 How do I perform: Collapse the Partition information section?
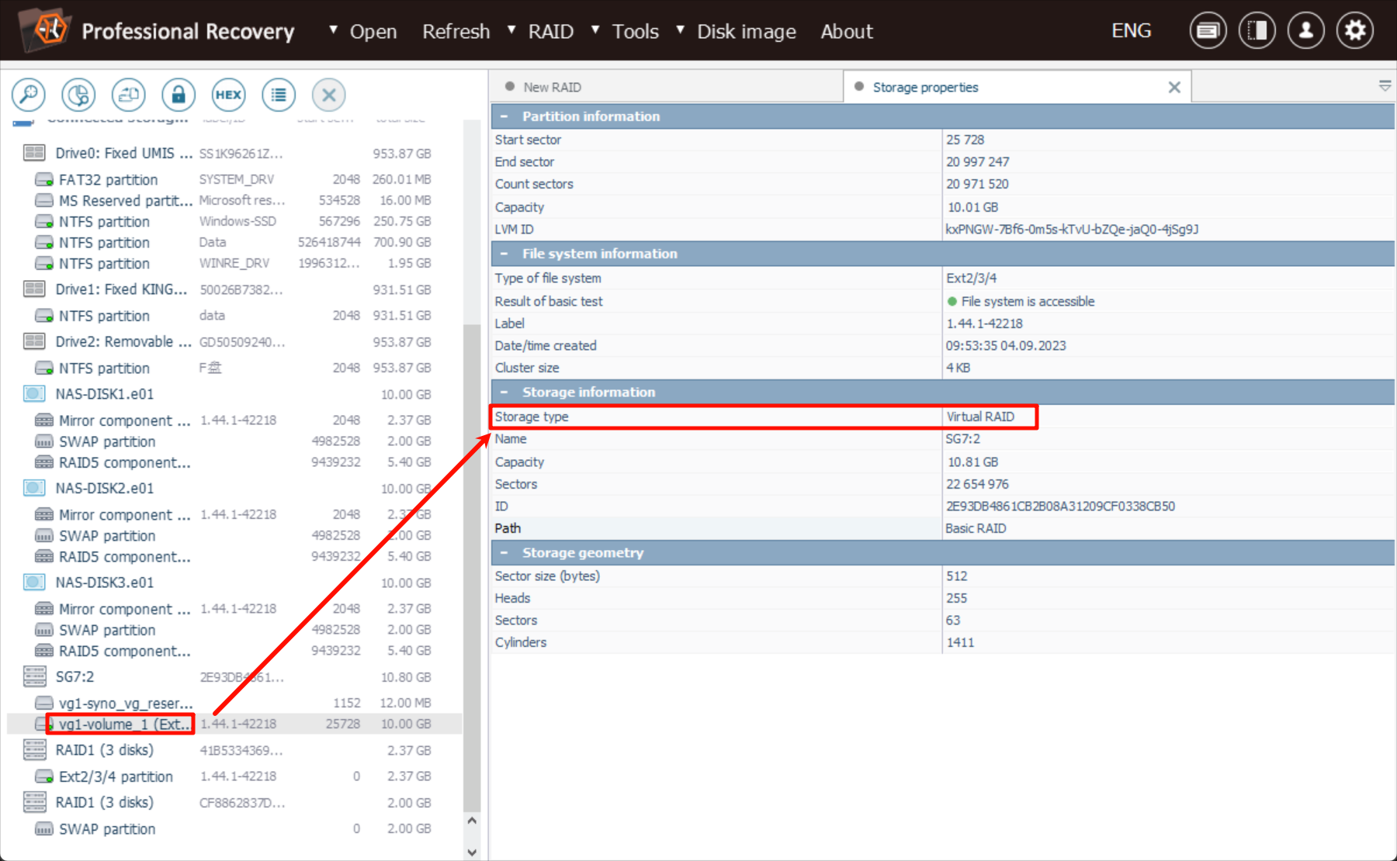click(x=504, y=116)
